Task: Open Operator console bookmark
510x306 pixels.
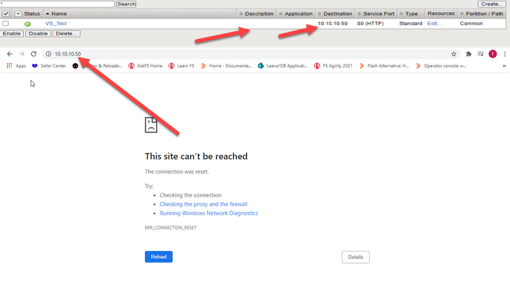Action: click(x=441, y=65)
